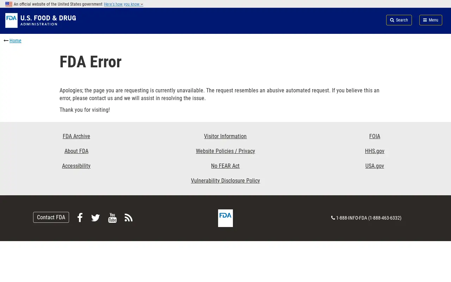Open the RSS feed icon
The image size is (451, 282).
coord(129,218)
